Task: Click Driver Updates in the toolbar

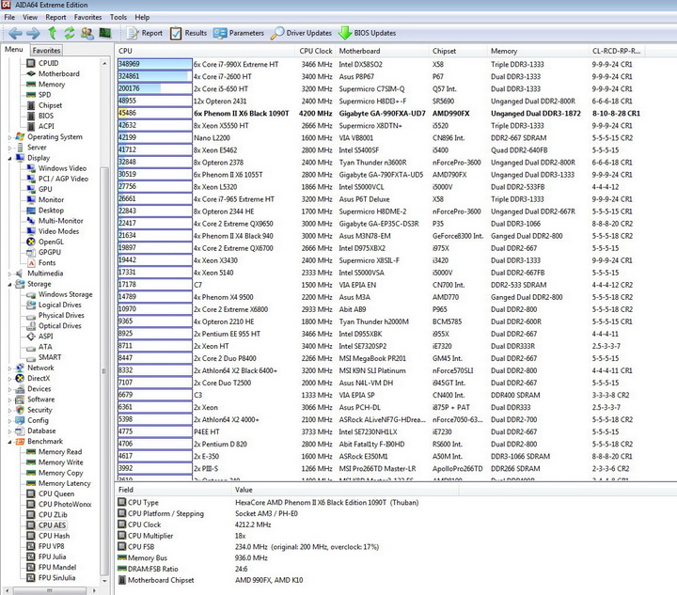Action: click(x=301, y=33)
